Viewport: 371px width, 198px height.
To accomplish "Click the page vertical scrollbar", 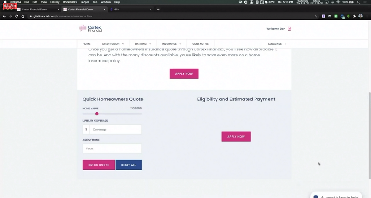I will [370, 135].
